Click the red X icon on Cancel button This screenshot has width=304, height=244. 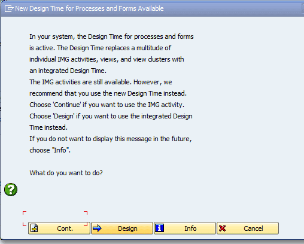222,228
